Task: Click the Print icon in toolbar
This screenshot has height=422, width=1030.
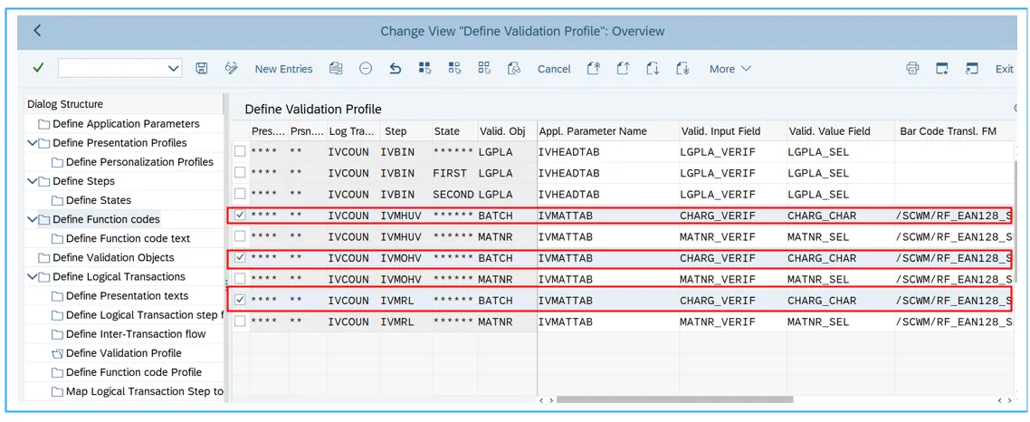Action: click(912, 69)
